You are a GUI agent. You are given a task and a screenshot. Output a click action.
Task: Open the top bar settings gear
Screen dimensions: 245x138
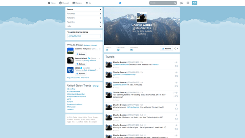click(188, 3)
